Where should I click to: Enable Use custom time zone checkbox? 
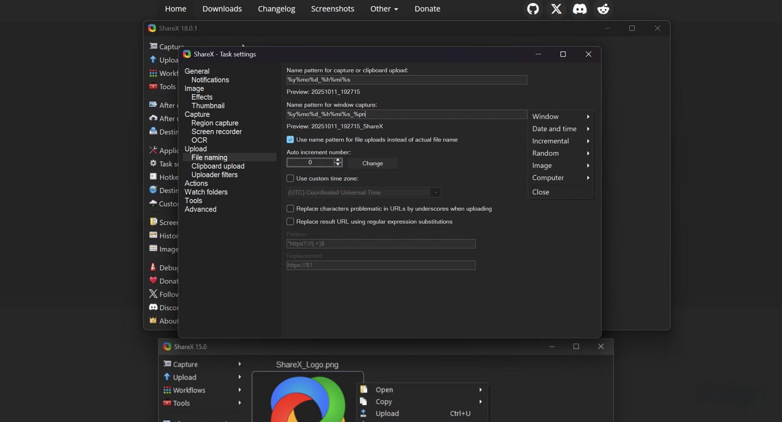(290, 178)
